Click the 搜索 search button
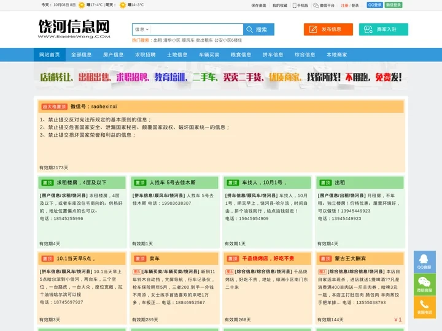 258,29
